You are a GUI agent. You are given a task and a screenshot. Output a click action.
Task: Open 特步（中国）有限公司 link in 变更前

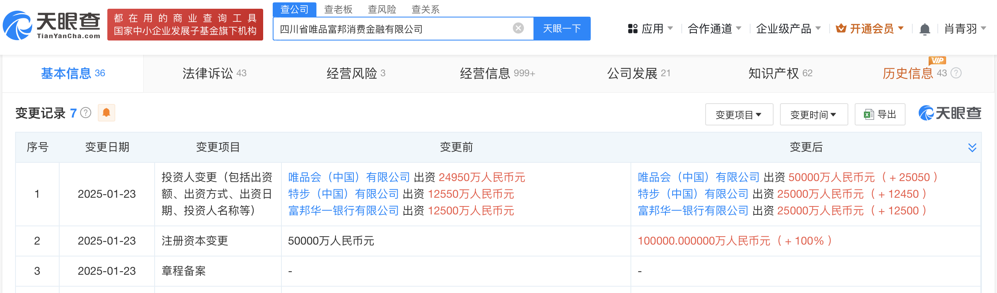click(343, 194)
